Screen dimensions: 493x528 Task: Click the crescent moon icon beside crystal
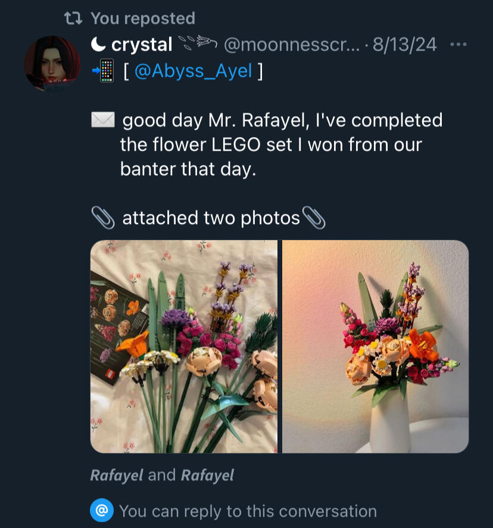click(x=98, y=45)
